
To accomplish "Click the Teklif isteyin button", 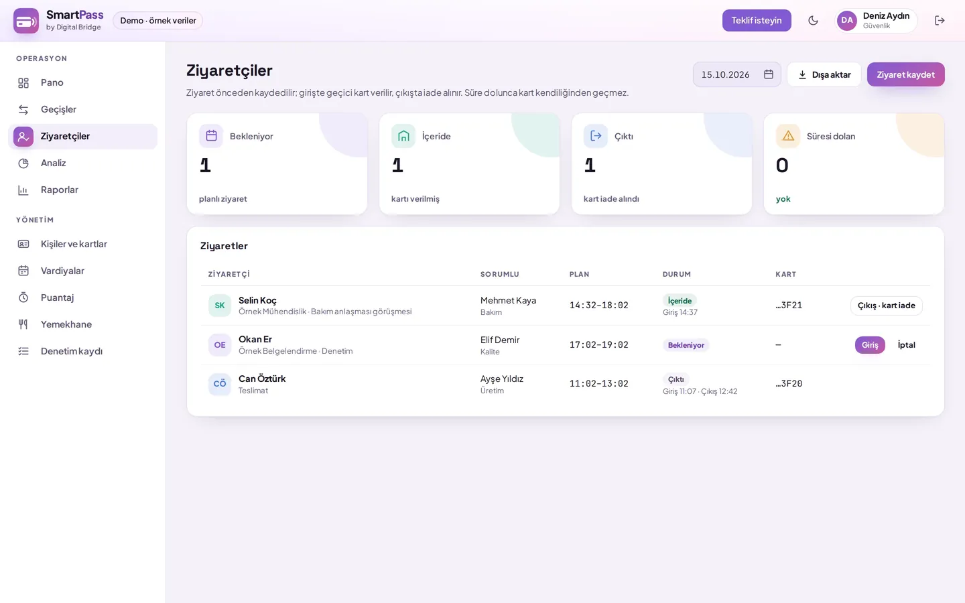I will (757, 21).
